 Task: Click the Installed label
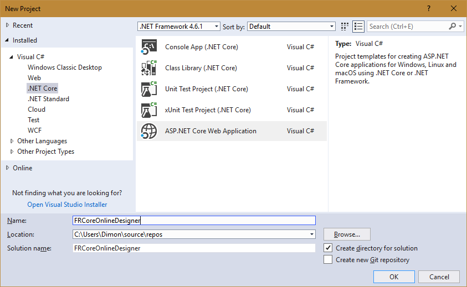[x=25, y=40]
